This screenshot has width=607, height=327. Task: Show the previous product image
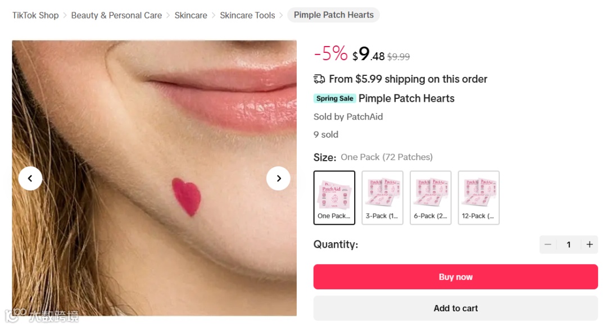30,179
